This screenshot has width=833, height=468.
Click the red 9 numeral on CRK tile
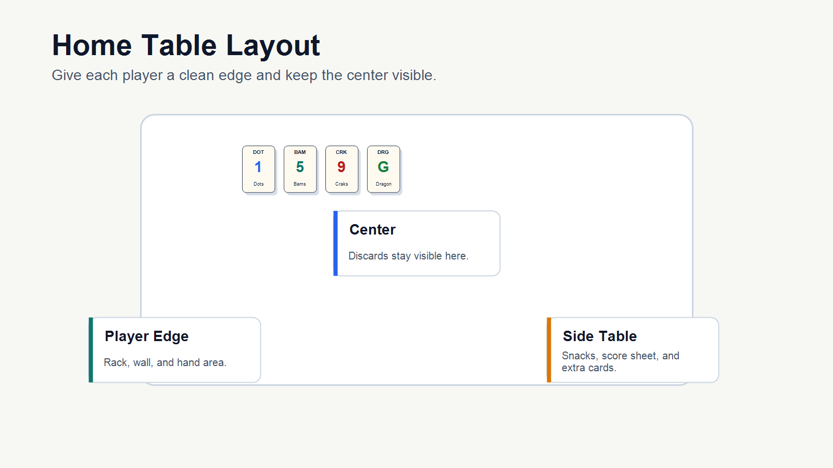pos(342,167)
